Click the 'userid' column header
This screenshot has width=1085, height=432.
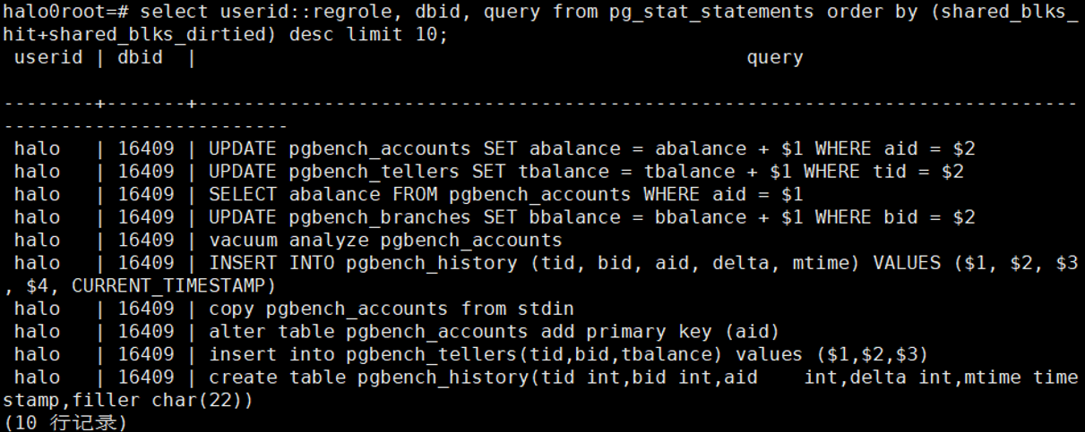(48, 57)
